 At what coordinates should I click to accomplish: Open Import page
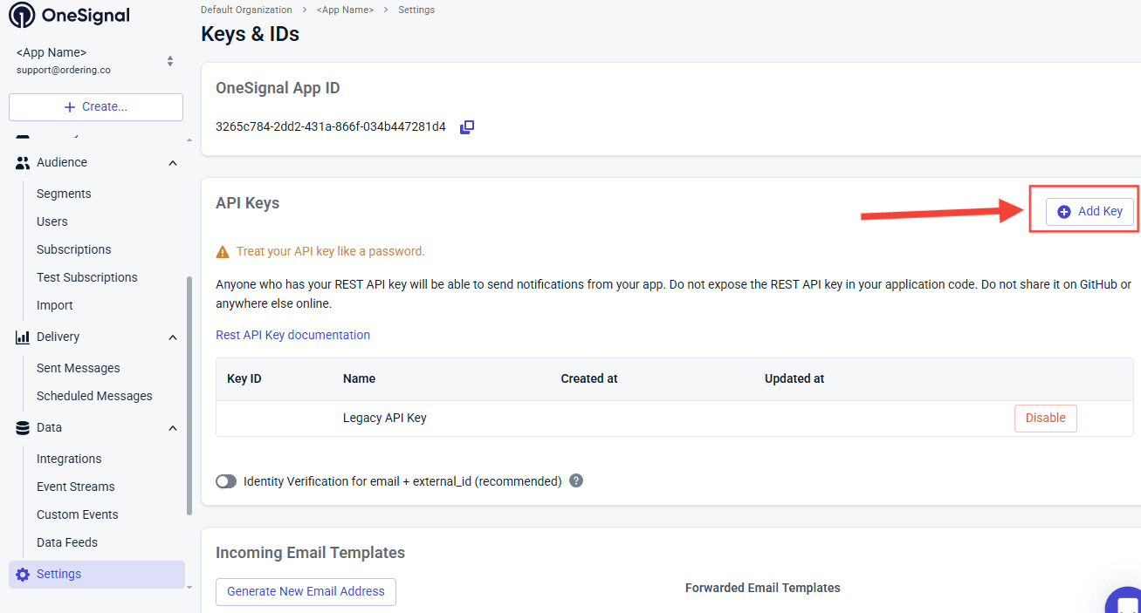[55, 305]
